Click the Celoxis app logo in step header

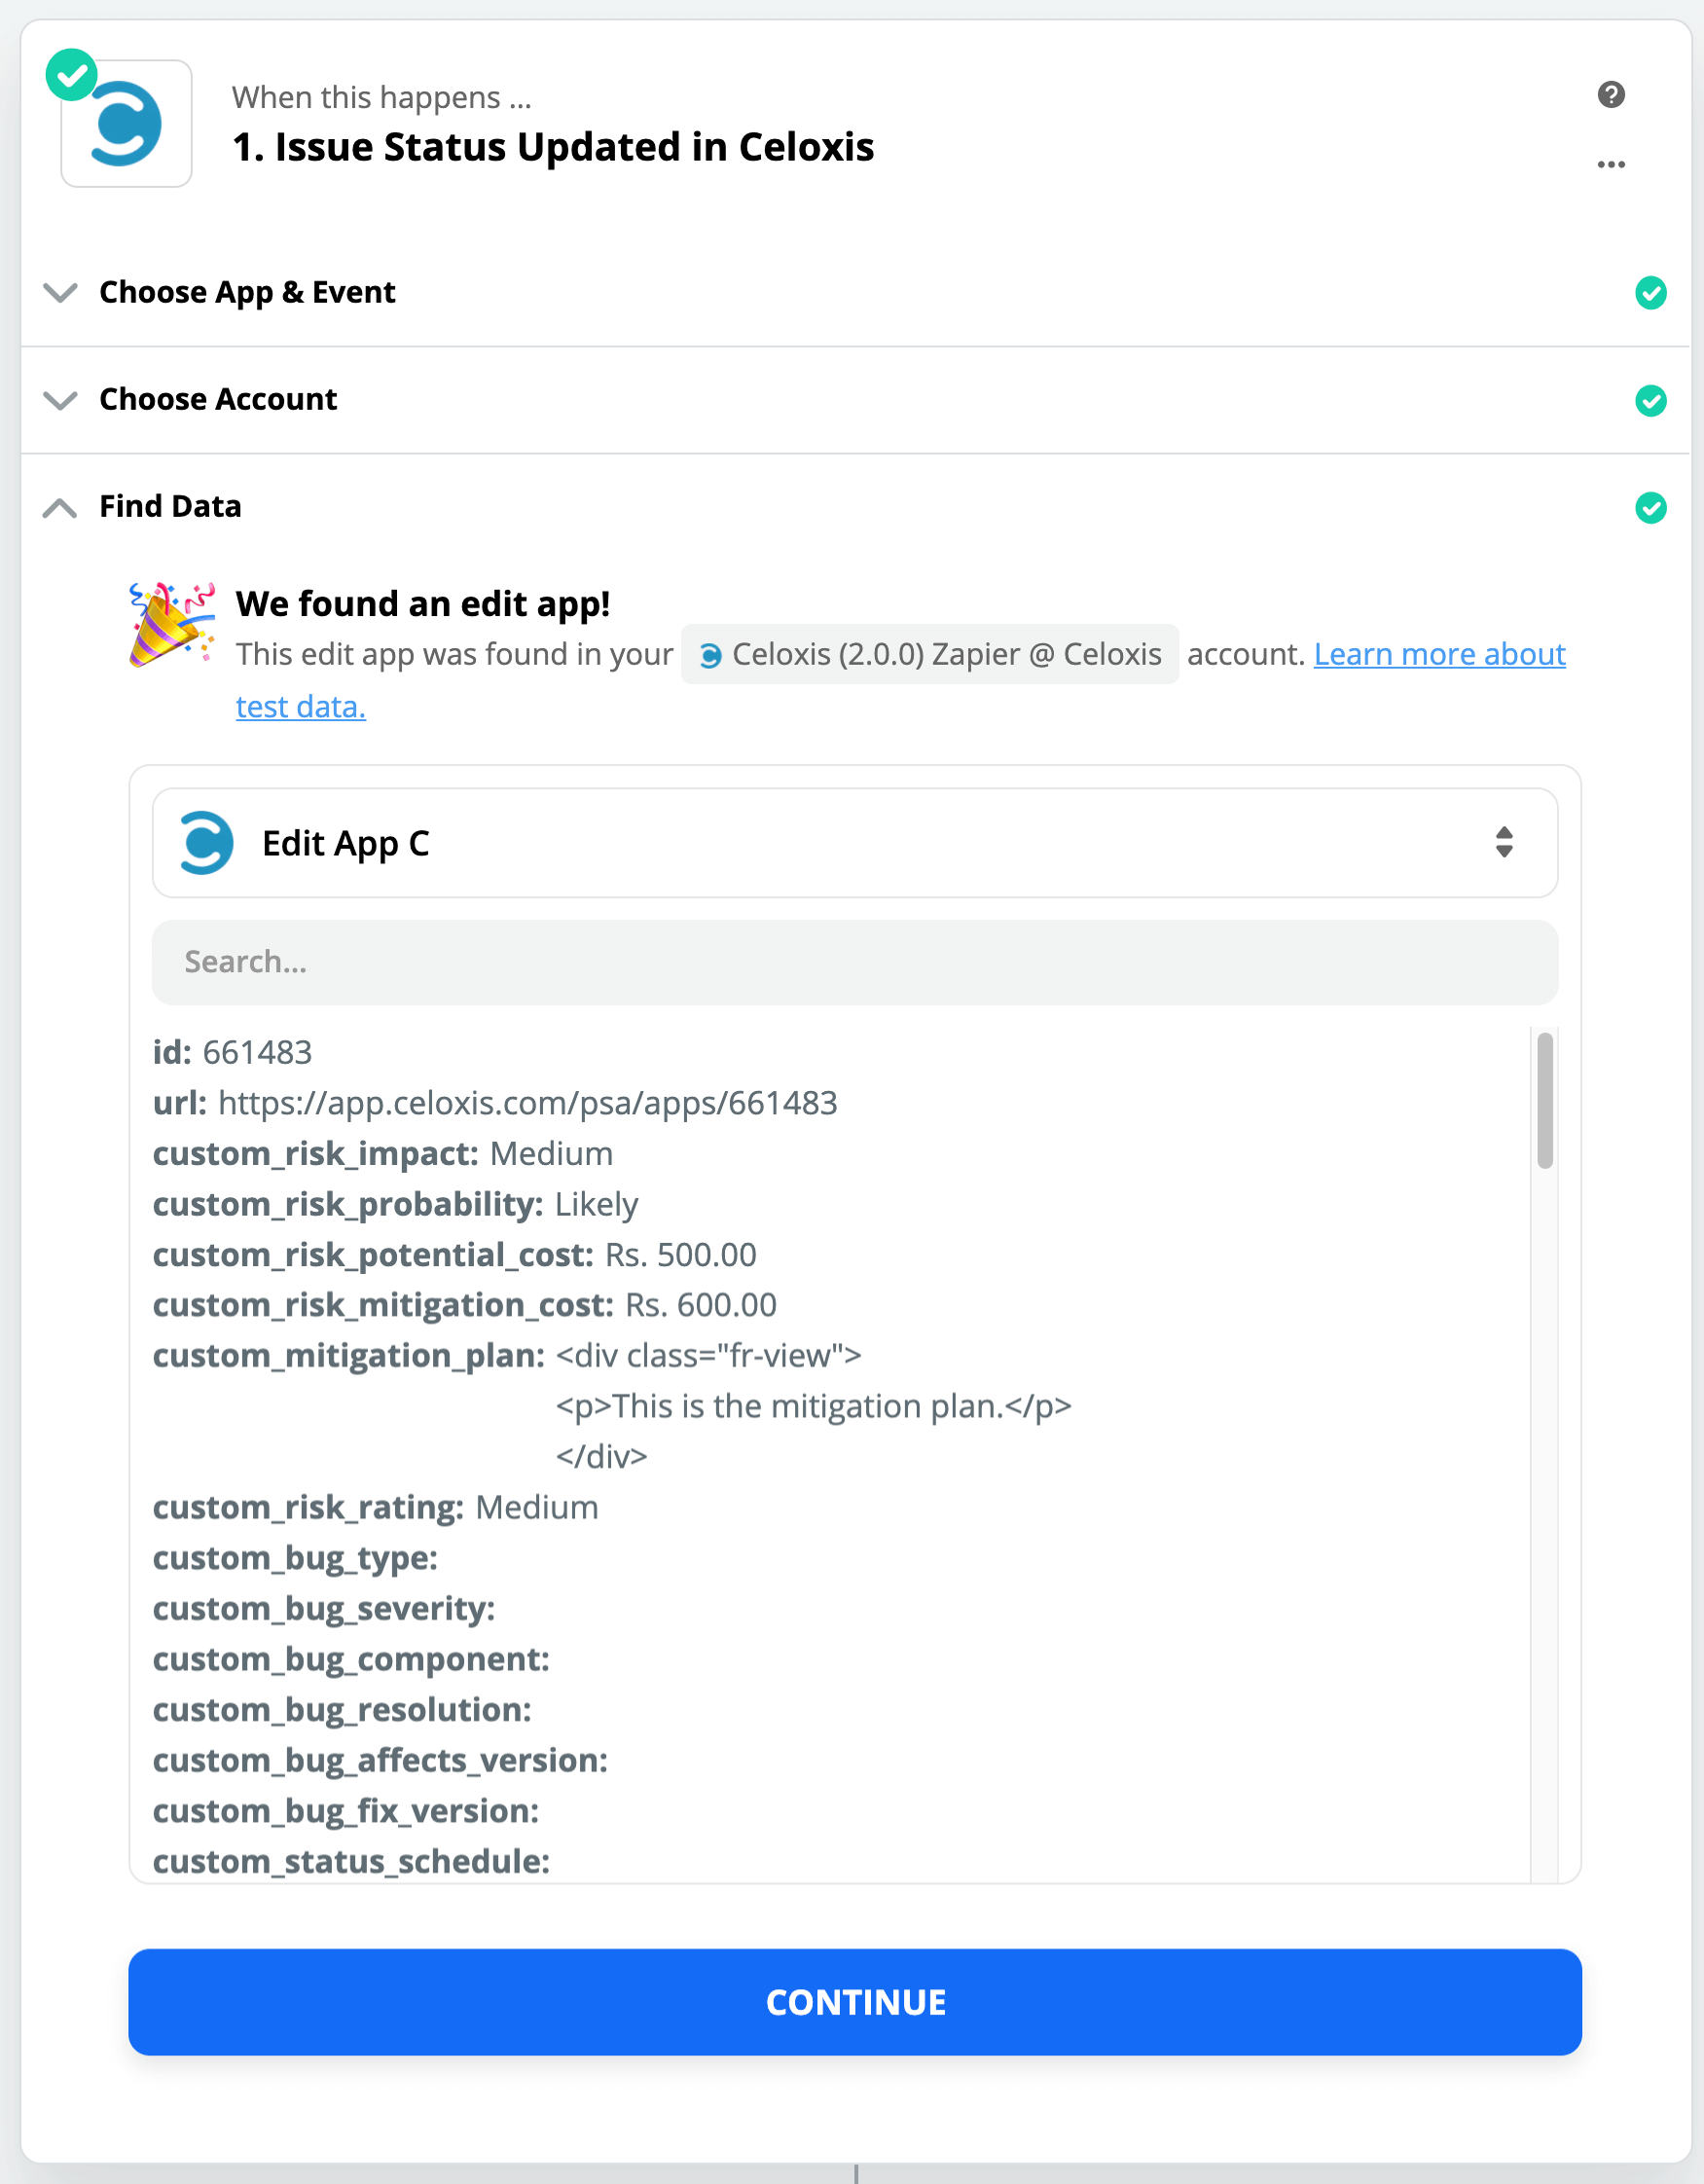(x=126, y=124)
